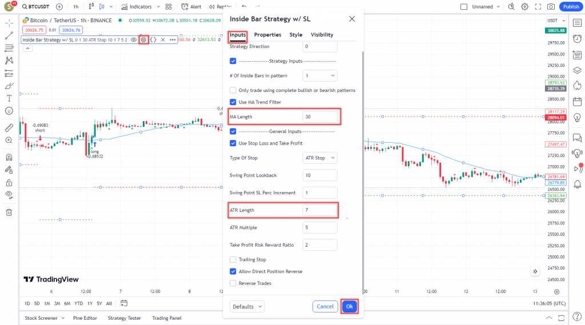This screenshot has width=585, height=325.
Task: Confirm settings with the Ok button
Action: tap(349, 306)
